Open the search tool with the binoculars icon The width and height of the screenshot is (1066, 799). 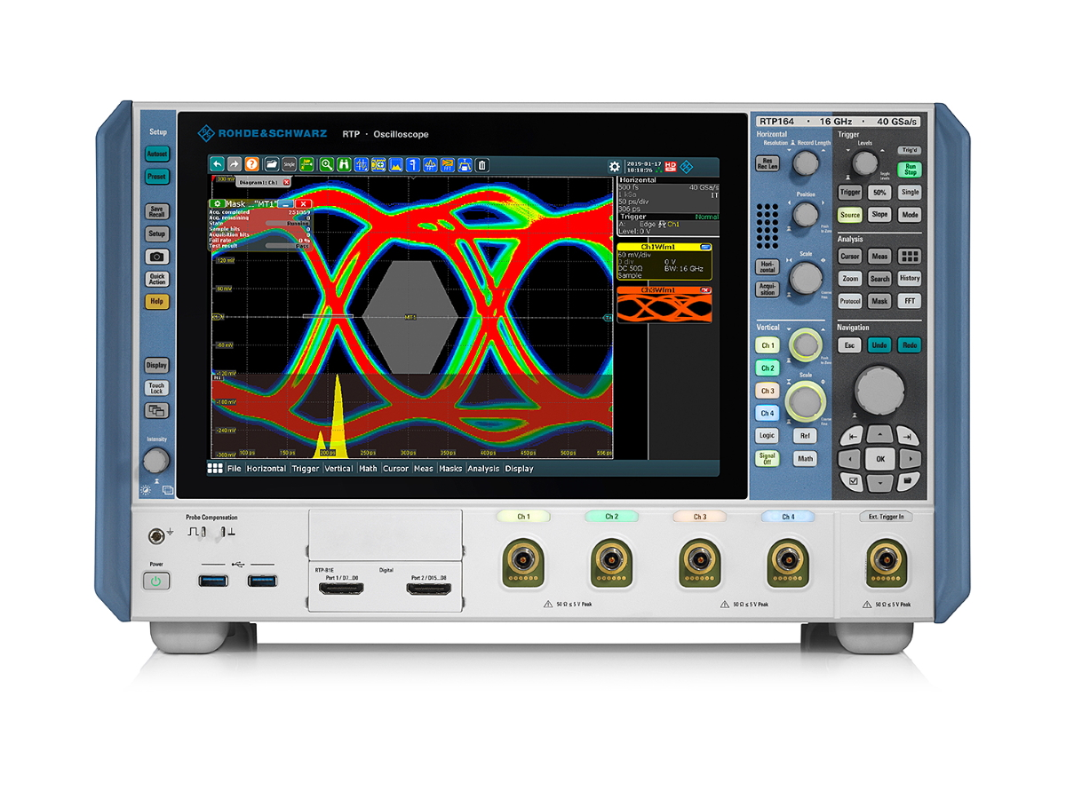(x=345, y=166)
